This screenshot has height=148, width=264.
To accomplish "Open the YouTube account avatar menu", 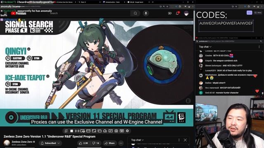I will click(186, 13).
